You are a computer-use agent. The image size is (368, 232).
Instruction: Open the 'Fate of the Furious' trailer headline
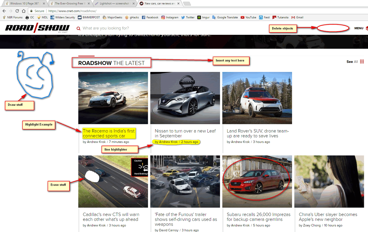point(186,219)
